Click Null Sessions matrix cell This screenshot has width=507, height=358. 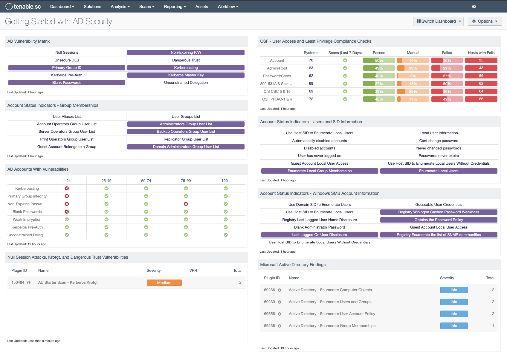click(x=67, y=53)
